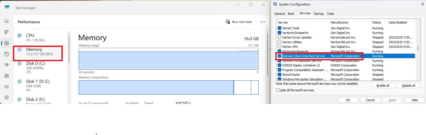Screen dimensions: 426x135
Task: Open Details icon in Task Manager sidebar
Action: 7,87
